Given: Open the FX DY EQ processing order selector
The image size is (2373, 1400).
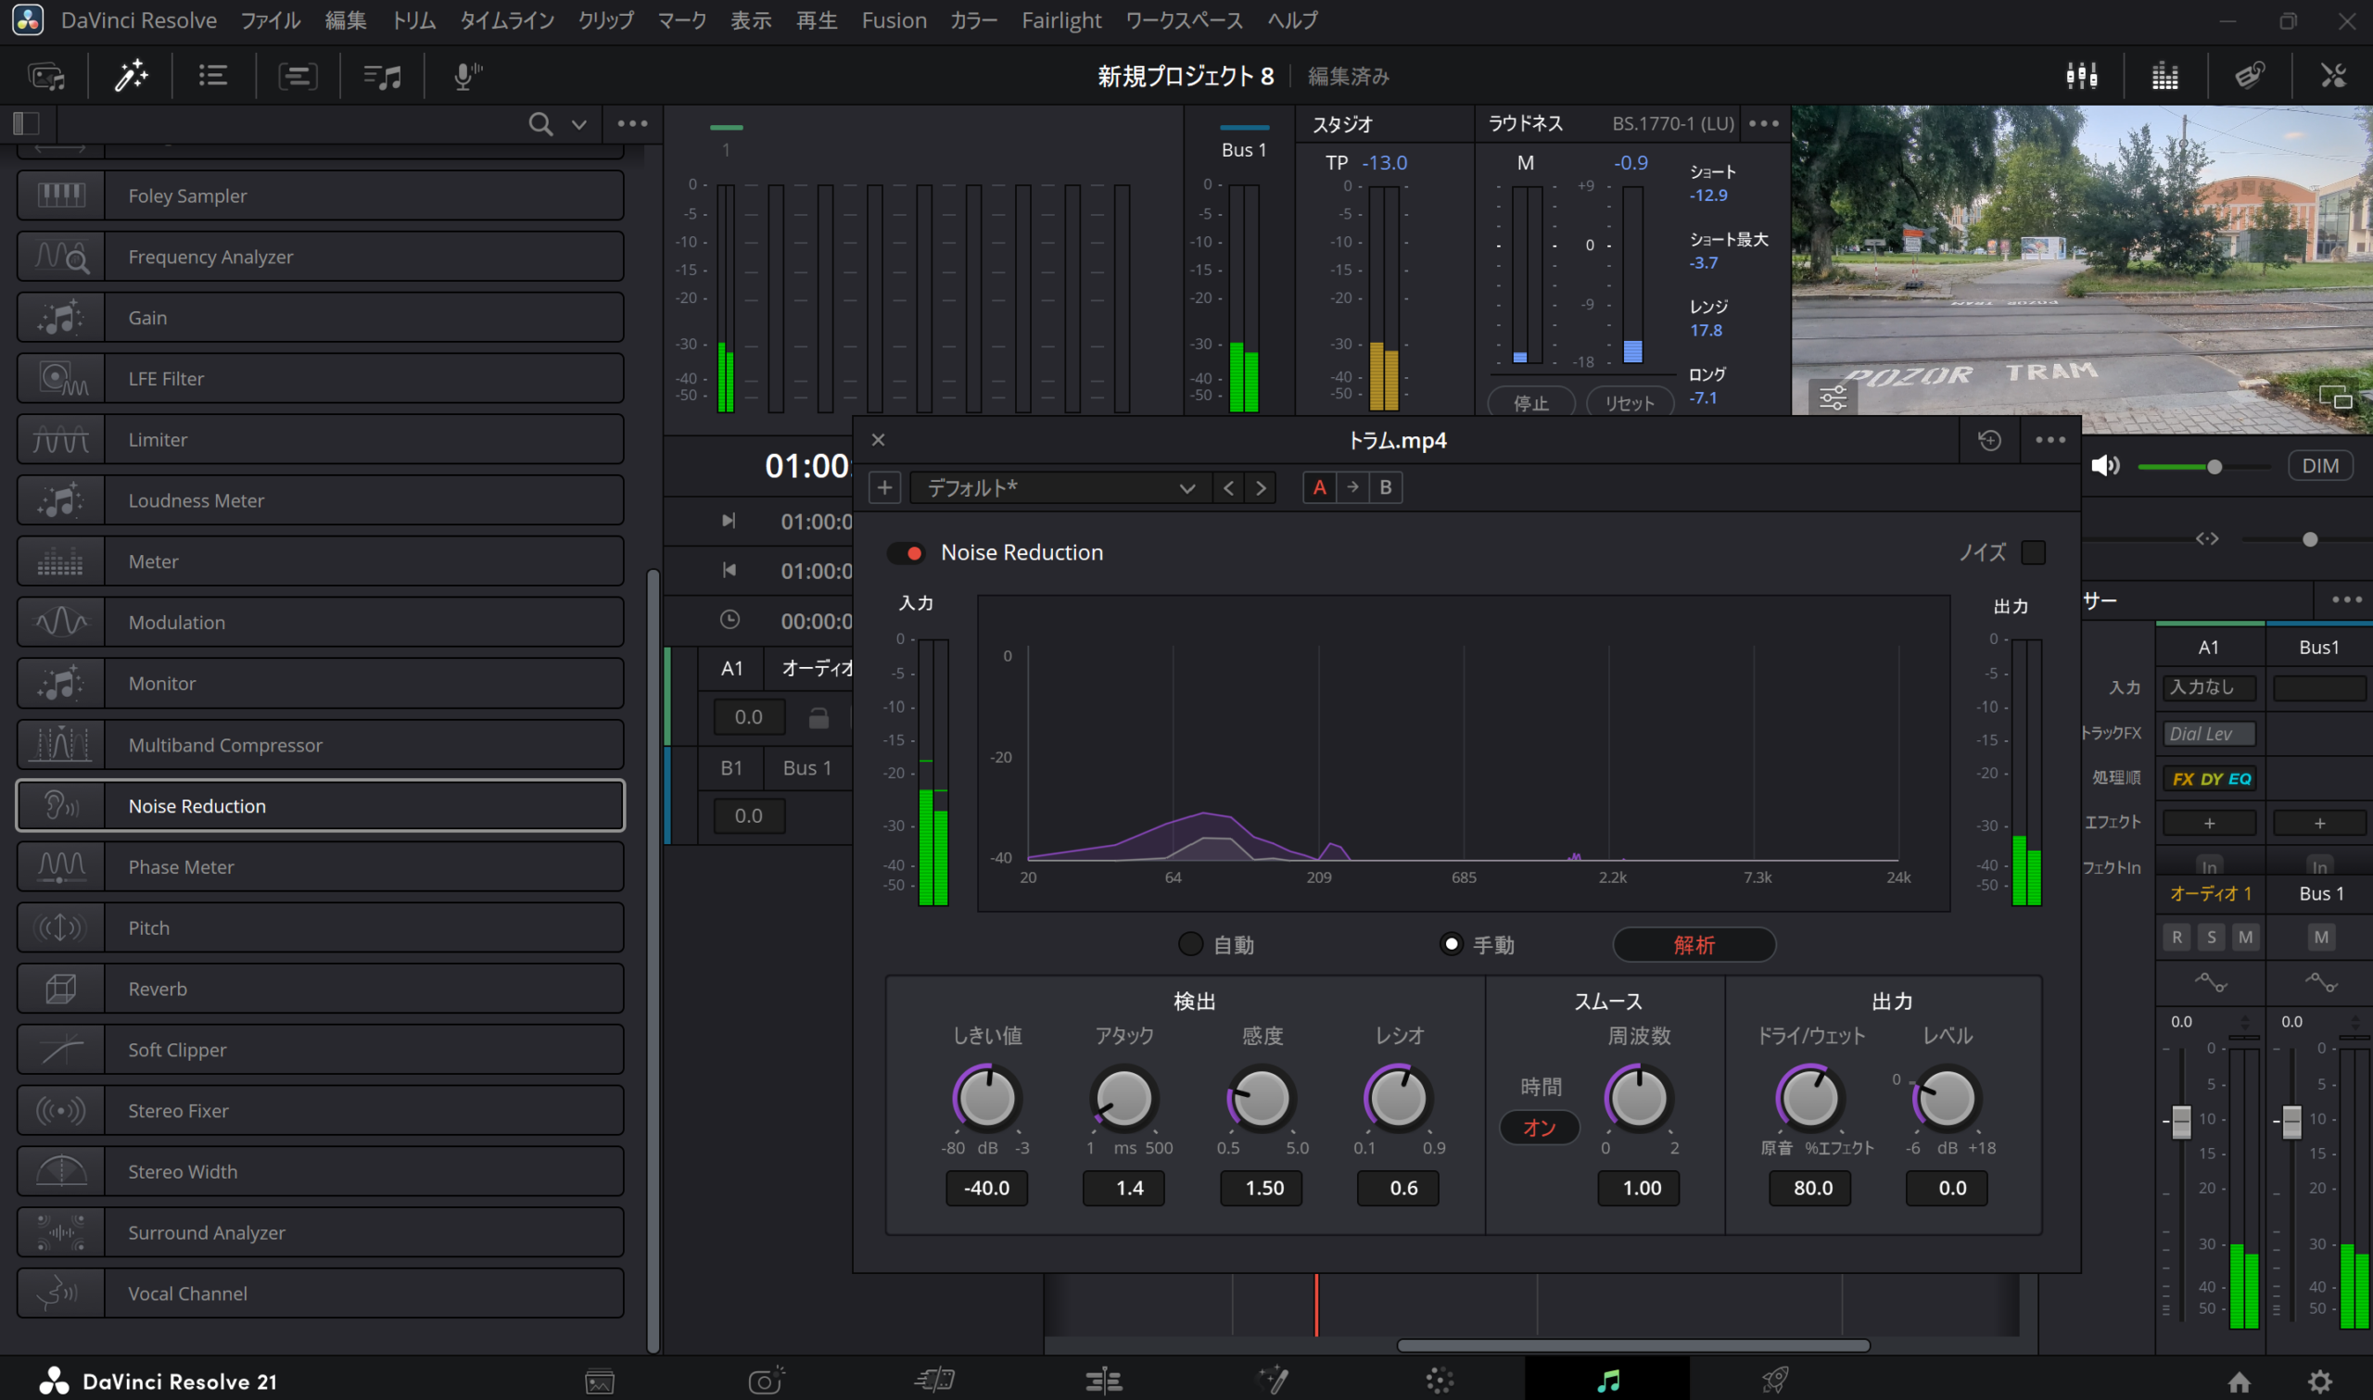Looking at the screenshot, I should click(x=2209, y=778).
